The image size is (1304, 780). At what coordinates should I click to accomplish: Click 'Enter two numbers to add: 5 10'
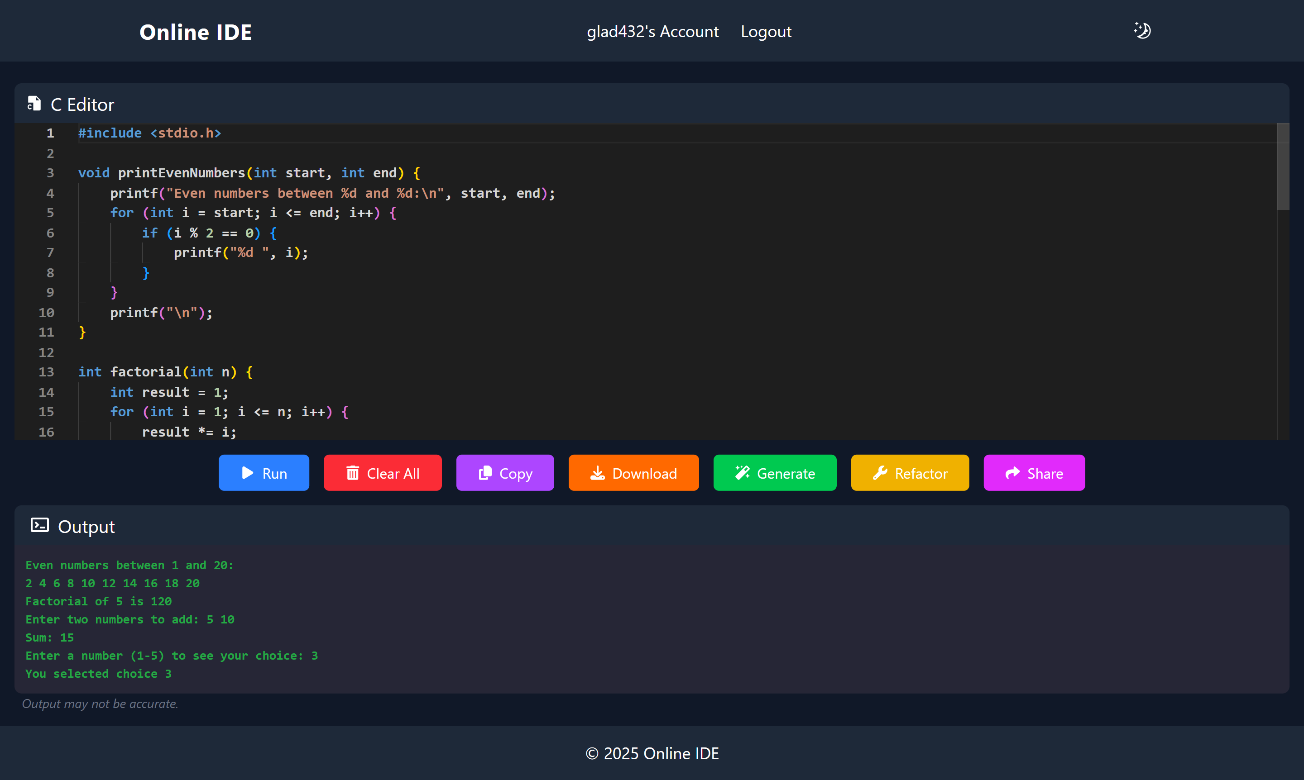130,620
